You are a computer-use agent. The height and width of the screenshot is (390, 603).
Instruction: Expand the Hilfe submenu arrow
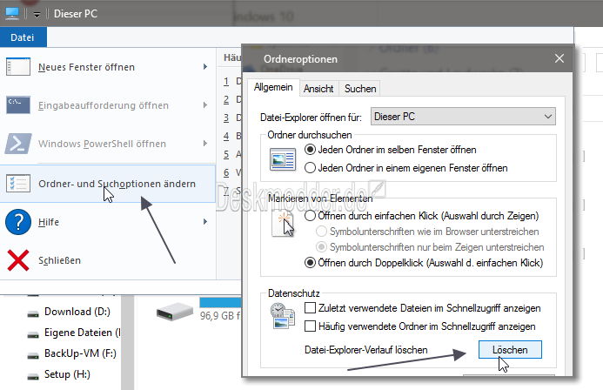coord(204,221)
